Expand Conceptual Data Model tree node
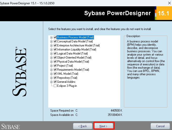The height and width of the screenshot is (130, 172). 51,42
